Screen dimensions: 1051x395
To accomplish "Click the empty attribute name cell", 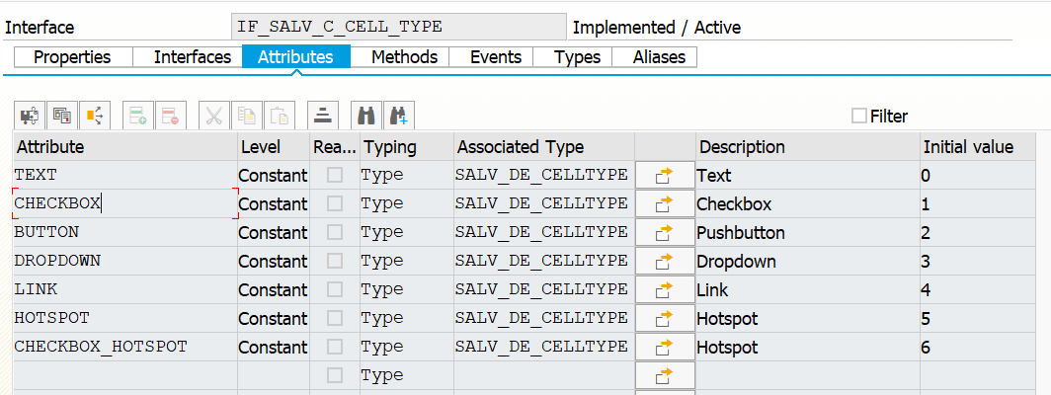I will click(125, 375).
